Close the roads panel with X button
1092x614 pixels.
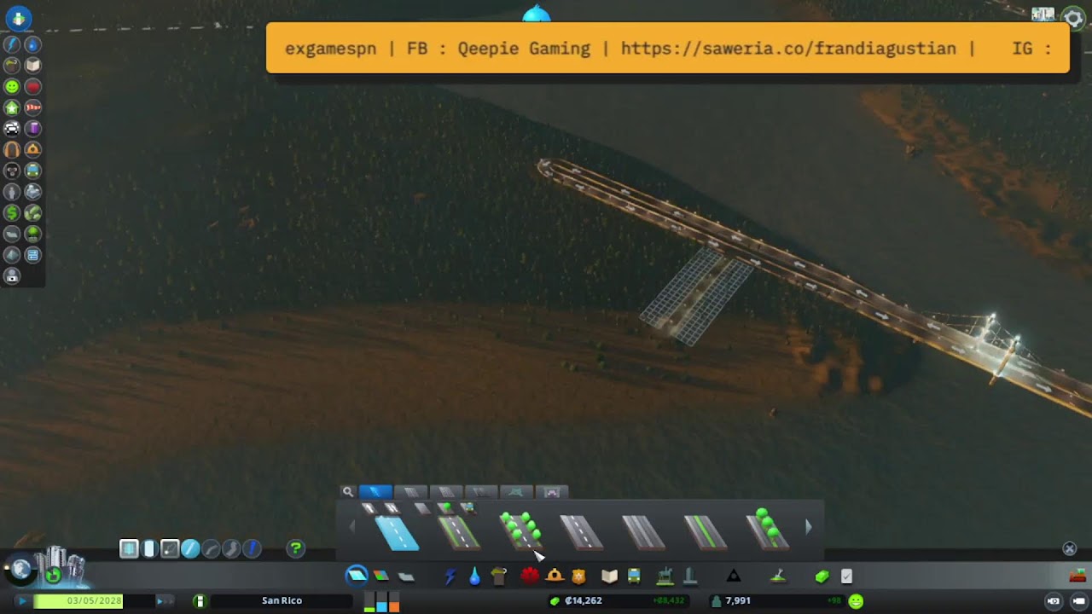(x=1070, y=548)
